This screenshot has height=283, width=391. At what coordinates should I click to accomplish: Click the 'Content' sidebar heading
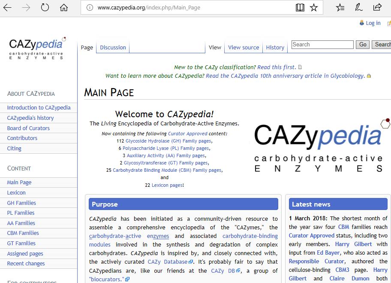[19, 168]
